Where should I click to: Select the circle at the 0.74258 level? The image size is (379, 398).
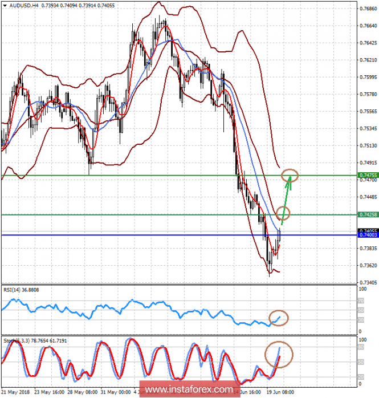(284, 214)
